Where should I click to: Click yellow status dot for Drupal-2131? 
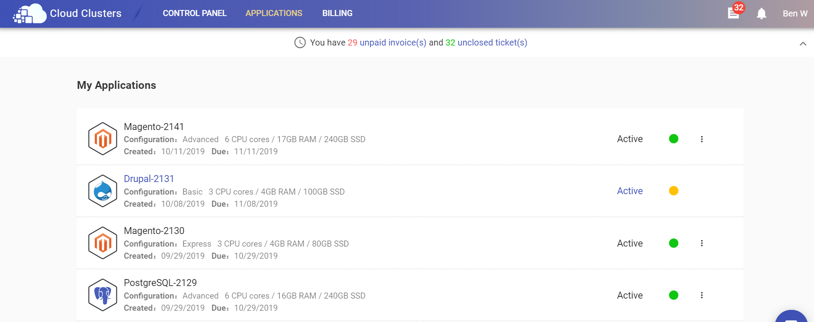674,191
